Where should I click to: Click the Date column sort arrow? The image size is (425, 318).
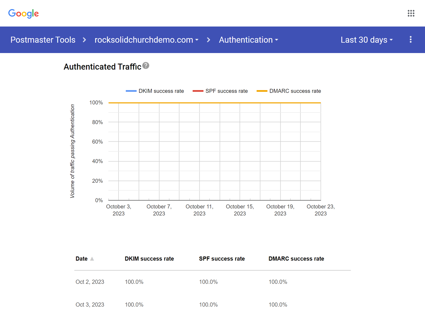pyautogui.click(x=92, y=259)
